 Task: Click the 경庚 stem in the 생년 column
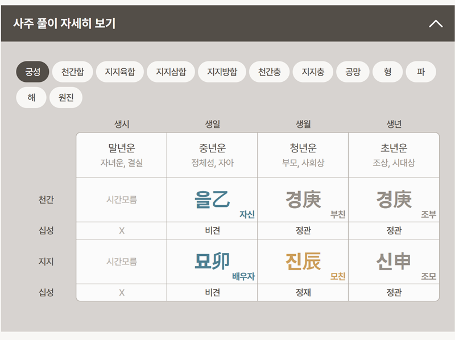(394, 200)
